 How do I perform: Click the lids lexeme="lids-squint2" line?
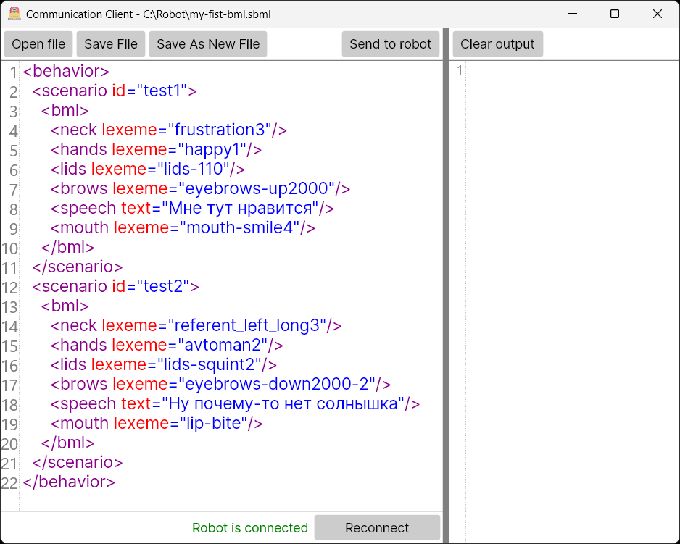[x=164, y=364]
